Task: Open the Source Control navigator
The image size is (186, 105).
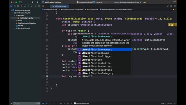Action: click(x=15, y=6)
